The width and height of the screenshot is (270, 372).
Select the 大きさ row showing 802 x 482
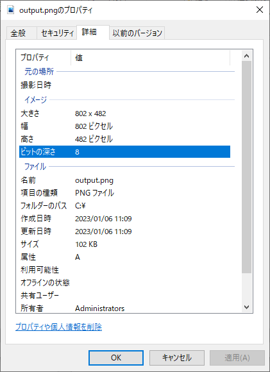[x=124, y=114]
